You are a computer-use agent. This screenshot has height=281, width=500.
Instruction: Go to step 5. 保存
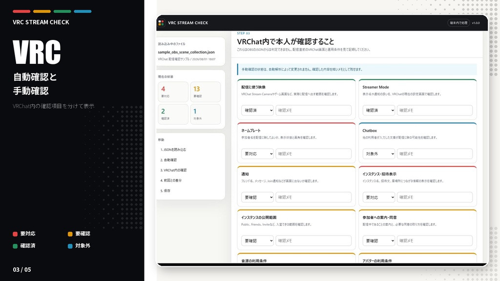point(165,191)
